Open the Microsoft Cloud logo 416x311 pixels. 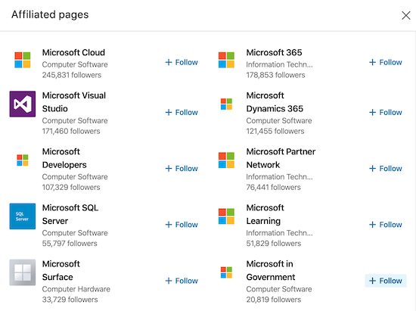point(23,60)
